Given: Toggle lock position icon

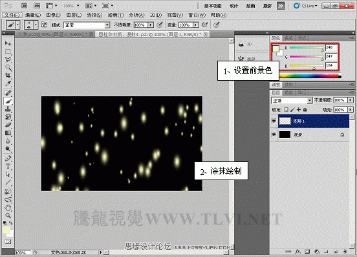Looking at the screenshot, I should click(299, 110).
